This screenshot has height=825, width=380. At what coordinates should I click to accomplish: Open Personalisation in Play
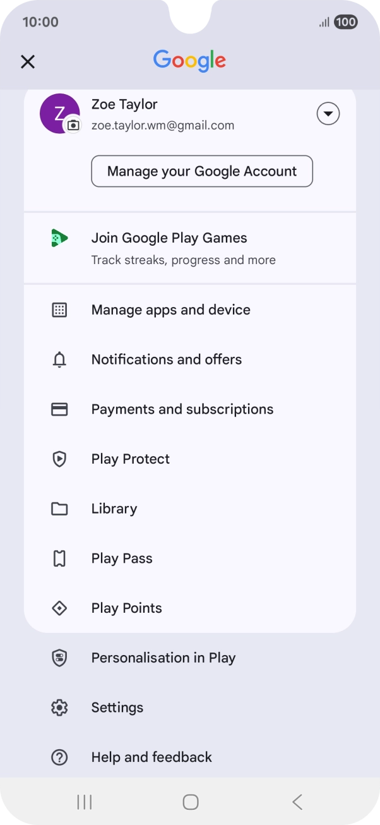[x=163, y=658]
